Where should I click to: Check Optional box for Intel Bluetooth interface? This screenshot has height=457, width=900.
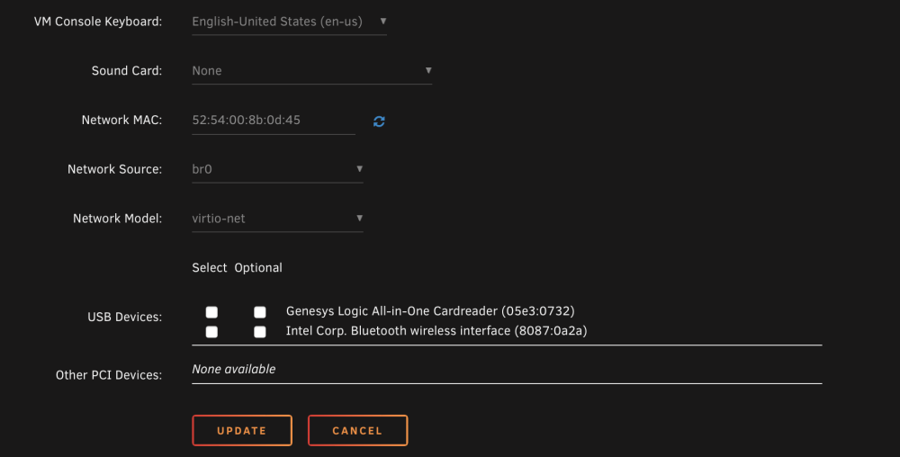click(x=260, y=331)
